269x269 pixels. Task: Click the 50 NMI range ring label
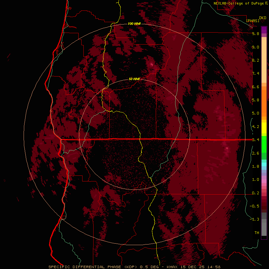tap(134, 79)
